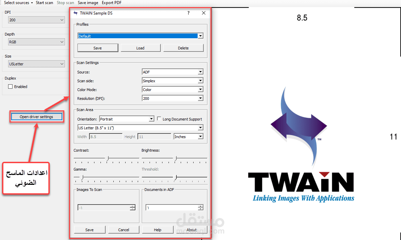401x240 pixels.
Task: Click the Help button
Action: click(158, 230)
